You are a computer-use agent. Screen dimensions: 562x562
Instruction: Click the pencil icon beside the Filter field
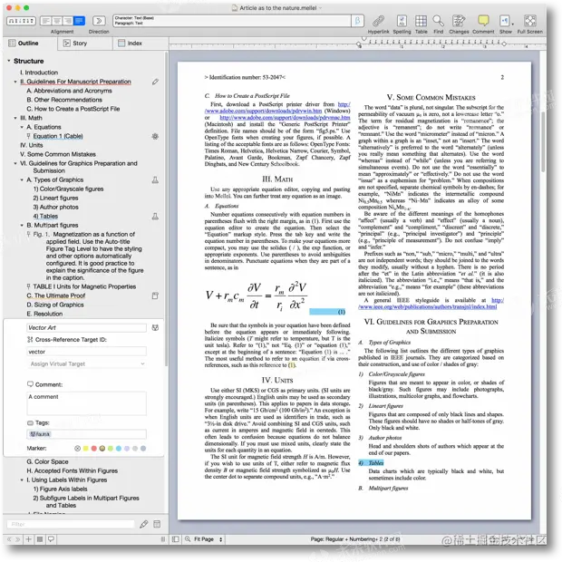pyautogui.click(x=144, y=524)
